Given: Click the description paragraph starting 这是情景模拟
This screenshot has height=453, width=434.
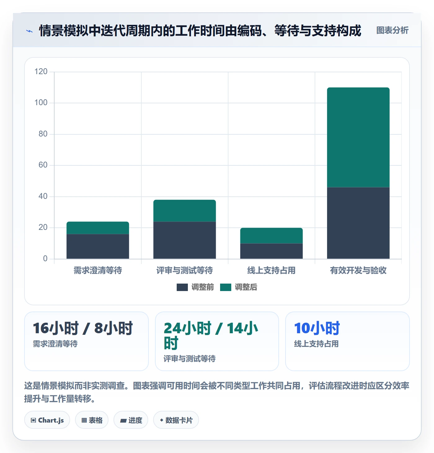Looking at the screenshot, I should 217,392.
